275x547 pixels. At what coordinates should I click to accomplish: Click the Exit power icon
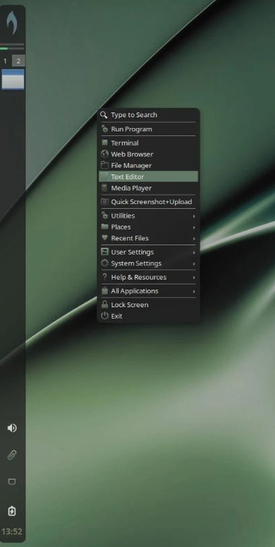coord(104,316)
